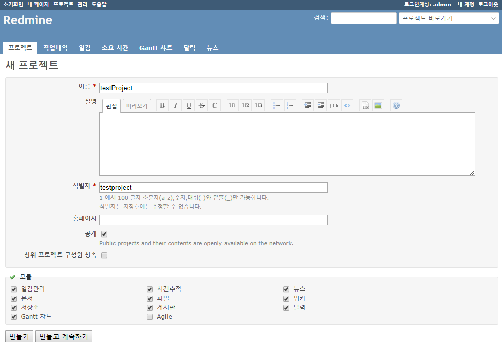Image resolution: width=502 pixels, height=352 pixels.
Task: Open 내 페이지 link
Action: point(38,4)
